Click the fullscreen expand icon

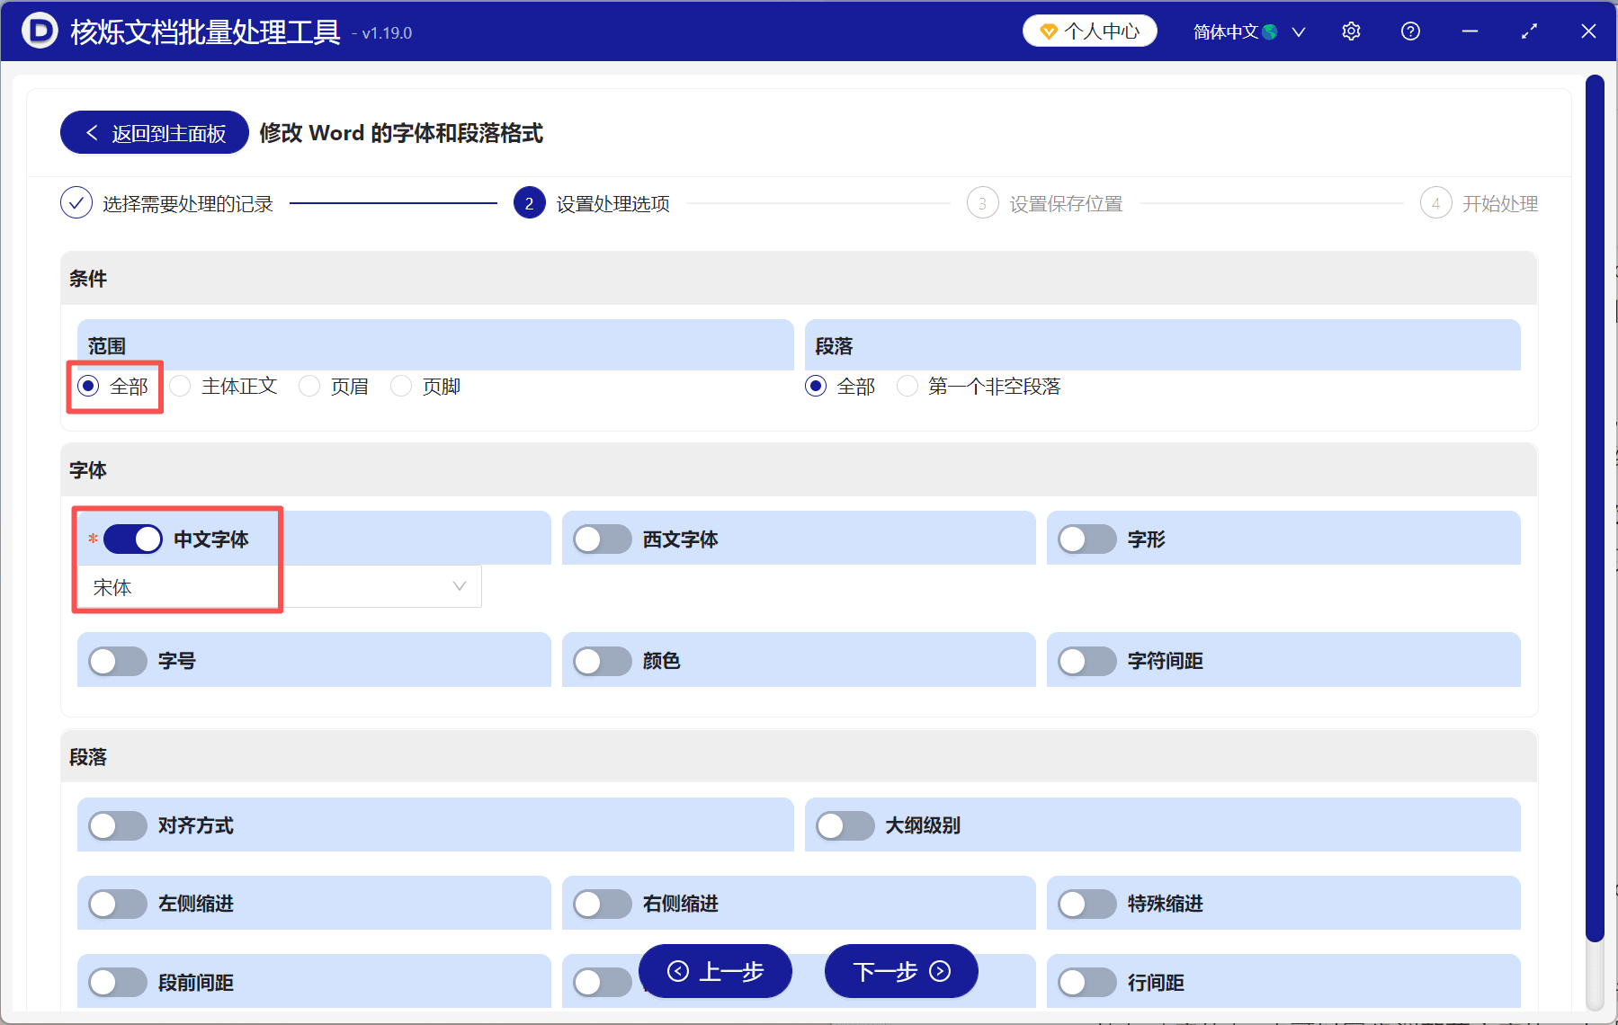(x=1529, y=31)
